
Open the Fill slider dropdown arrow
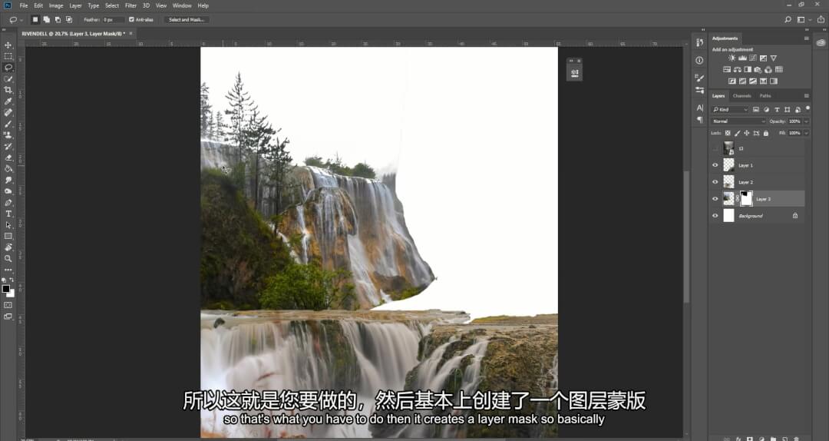point(806,134)
